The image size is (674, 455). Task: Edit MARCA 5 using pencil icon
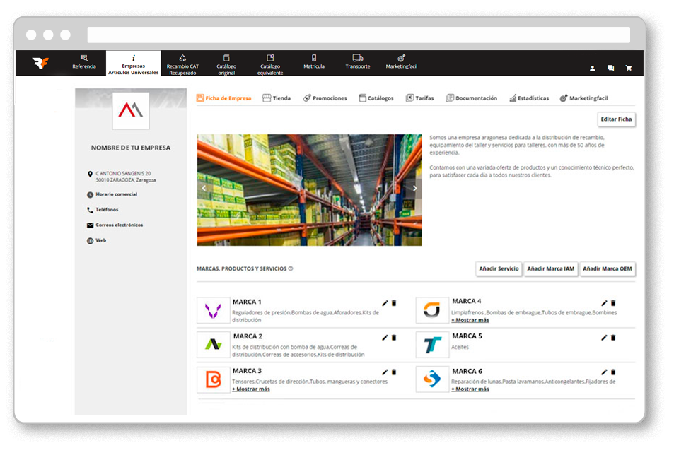click(604, 338)
